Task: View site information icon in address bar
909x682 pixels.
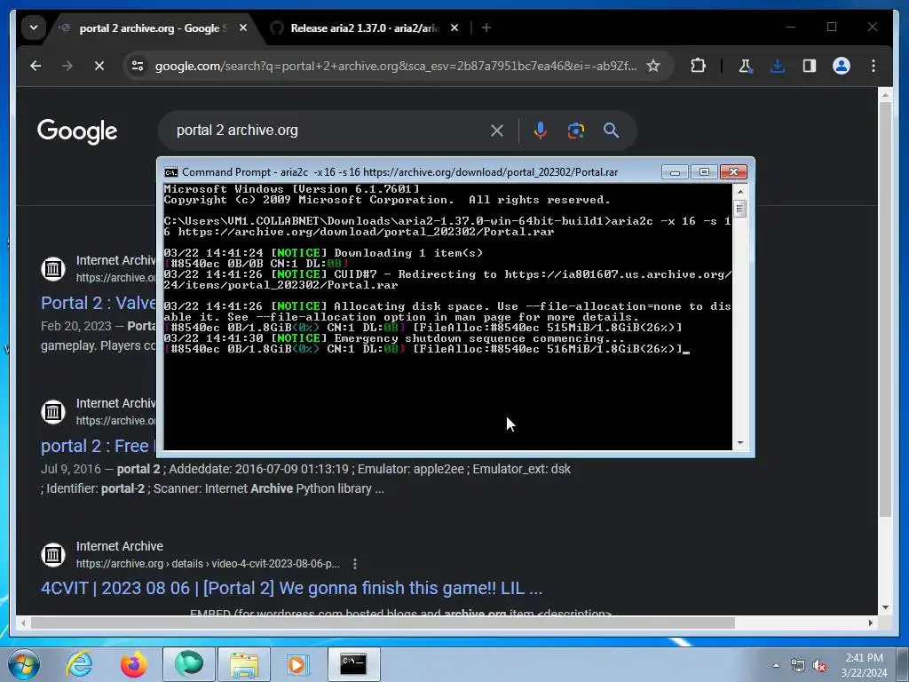Action: [138, 66]
